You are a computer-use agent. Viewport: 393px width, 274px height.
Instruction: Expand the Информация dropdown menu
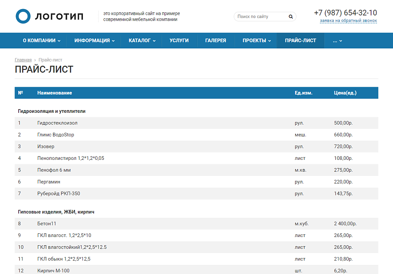coord(94,41)
